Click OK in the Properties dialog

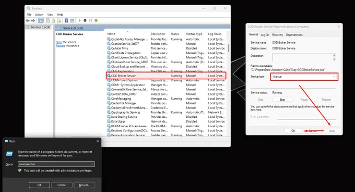[293, 131]
